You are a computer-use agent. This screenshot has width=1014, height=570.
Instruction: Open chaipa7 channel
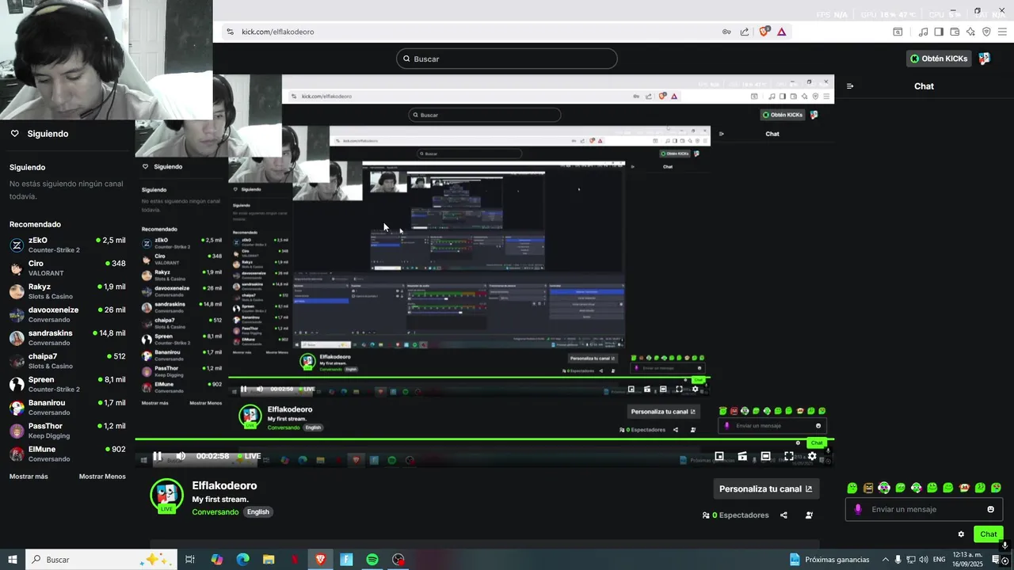click(67, 361)
